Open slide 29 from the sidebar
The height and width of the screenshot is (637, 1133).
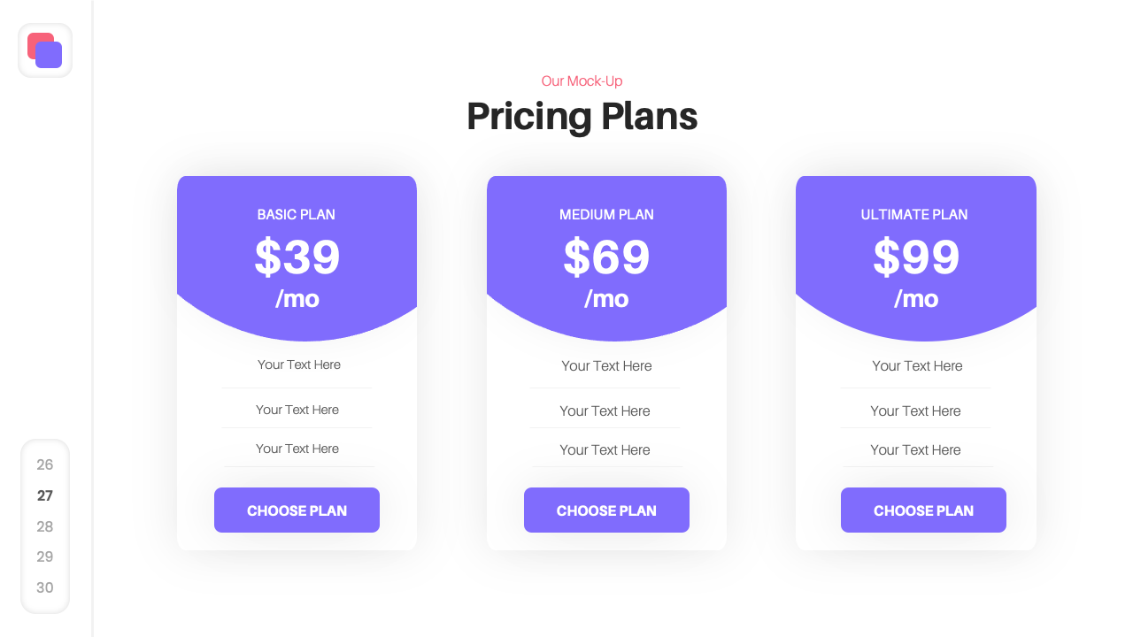pyautogui.click(x=45, y=556)
